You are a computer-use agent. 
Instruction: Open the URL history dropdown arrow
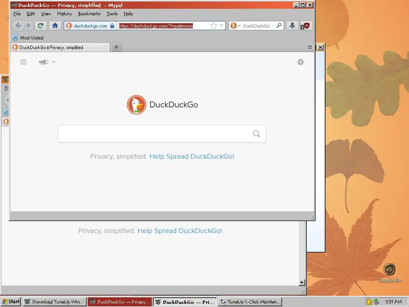pos(221,26)
